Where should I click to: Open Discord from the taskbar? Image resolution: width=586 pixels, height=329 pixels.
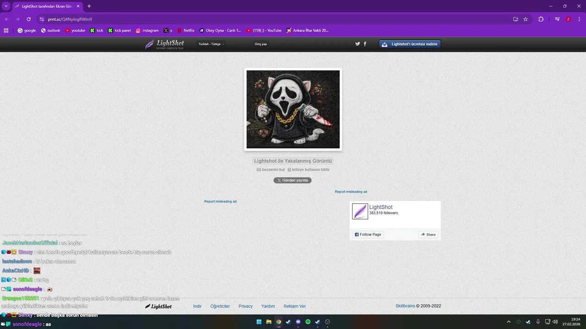(x=298, y=322)
